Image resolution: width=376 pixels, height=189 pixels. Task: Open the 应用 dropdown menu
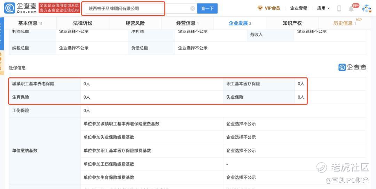(x=323, y=8)
